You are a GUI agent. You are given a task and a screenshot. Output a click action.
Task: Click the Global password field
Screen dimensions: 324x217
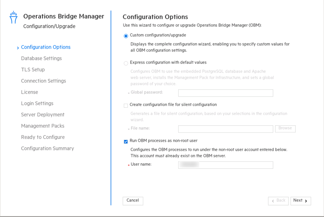coord(226,93)
